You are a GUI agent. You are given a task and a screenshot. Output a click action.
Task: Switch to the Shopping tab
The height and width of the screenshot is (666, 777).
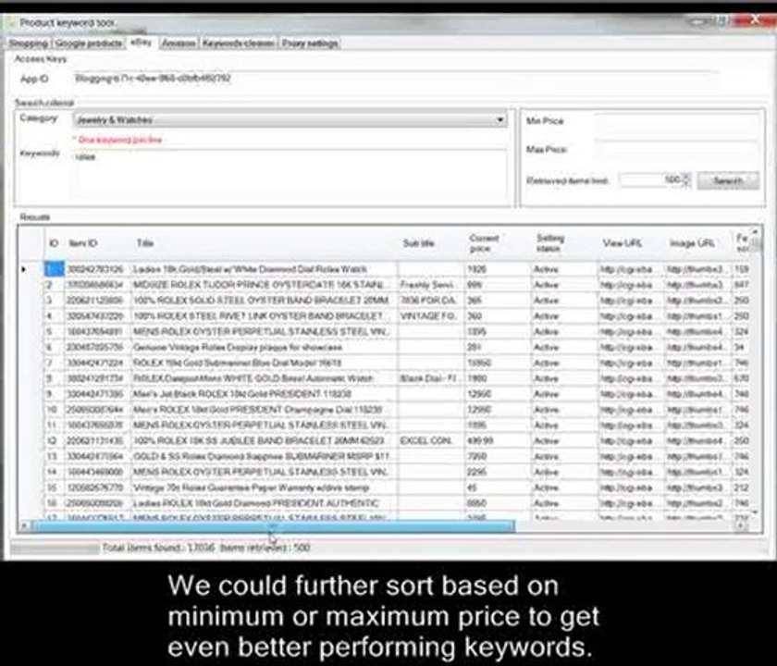point(29,43)
